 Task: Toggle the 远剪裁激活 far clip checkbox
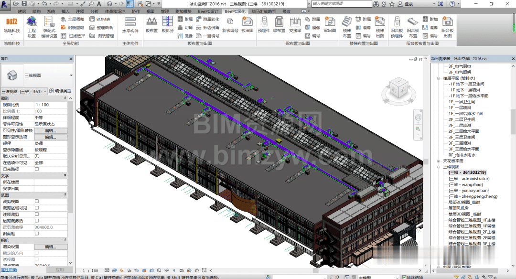tap(37, 221)
